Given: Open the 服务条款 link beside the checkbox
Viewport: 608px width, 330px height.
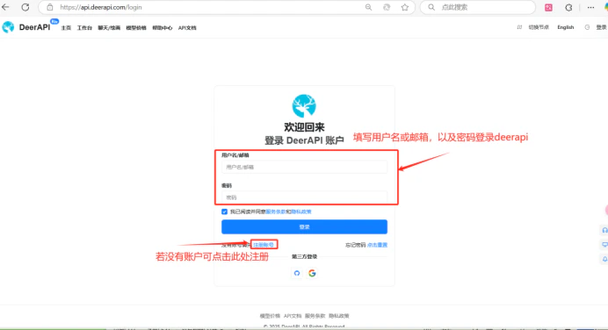Looking at the screenshot, I should 276,212.
